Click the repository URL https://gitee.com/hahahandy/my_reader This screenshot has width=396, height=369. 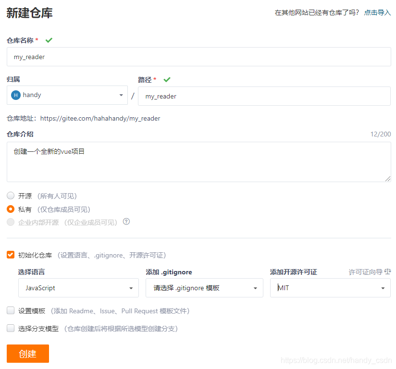tap(100, 119)
